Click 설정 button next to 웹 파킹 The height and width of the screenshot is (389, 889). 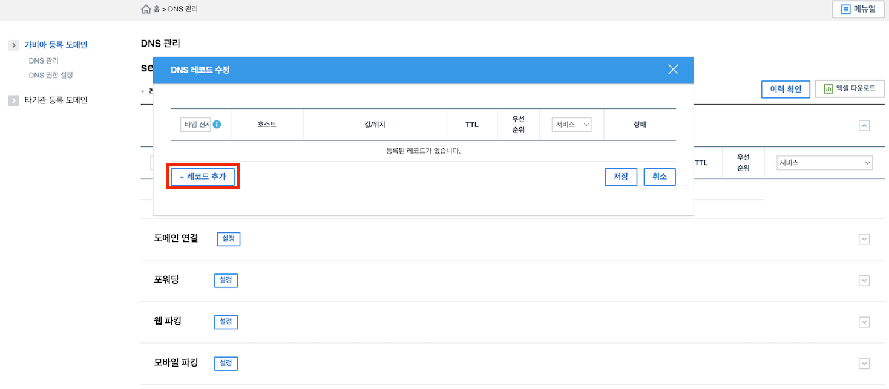tap(226, 322)
